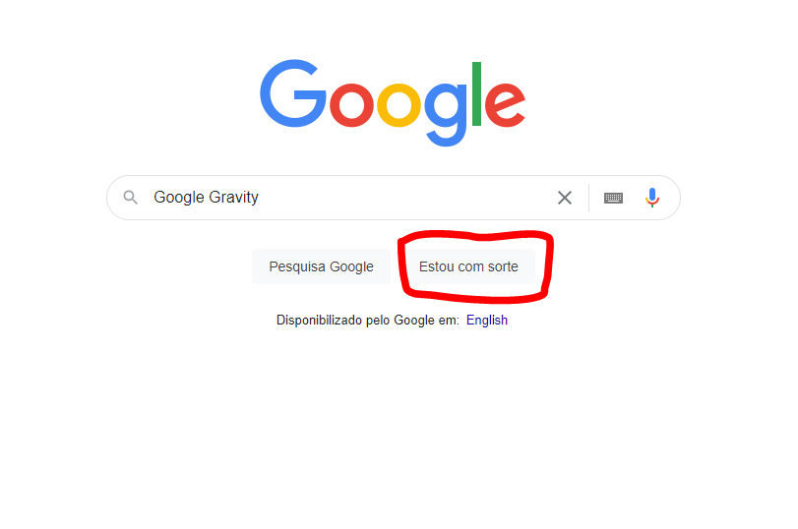The height and width of the screenshot is (529, 798).
Task: Open the on-screen keyboard icon
Action: [x=613, y=198]
